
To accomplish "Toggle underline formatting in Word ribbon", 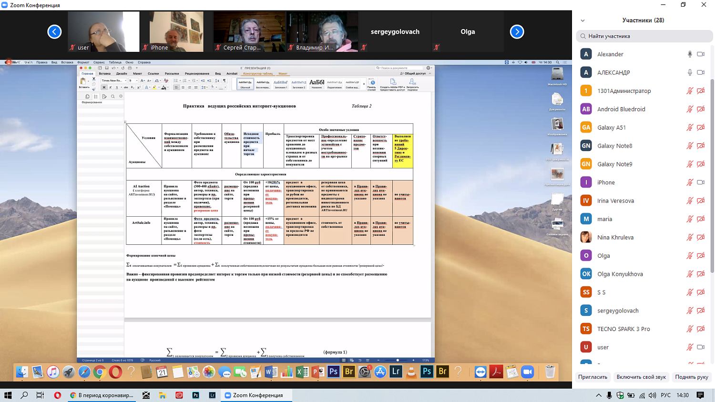I will 117,88.
